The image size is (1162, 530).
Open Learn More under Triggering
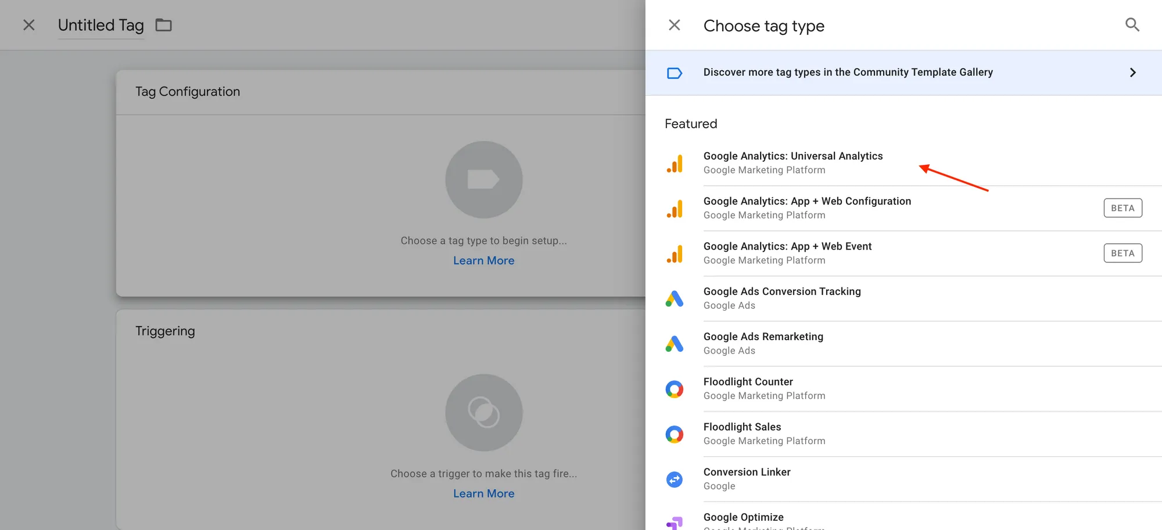point(483,493)
